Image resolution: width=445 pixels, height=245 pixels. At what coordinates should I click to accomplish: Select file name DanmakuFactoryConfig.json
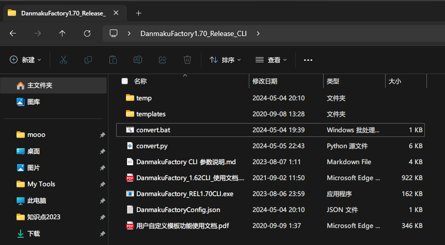click(178, 210)
